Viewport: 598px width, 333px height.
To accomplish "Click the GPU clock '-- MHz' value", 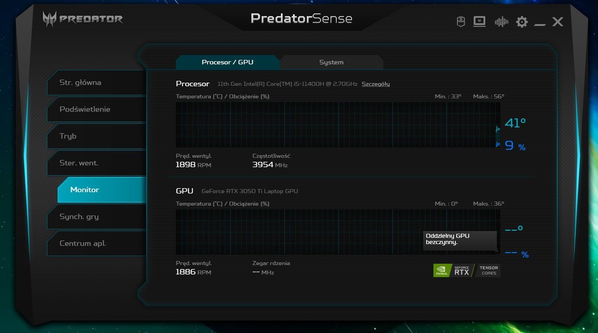I will pyautogui.click(x=263, y=272).
